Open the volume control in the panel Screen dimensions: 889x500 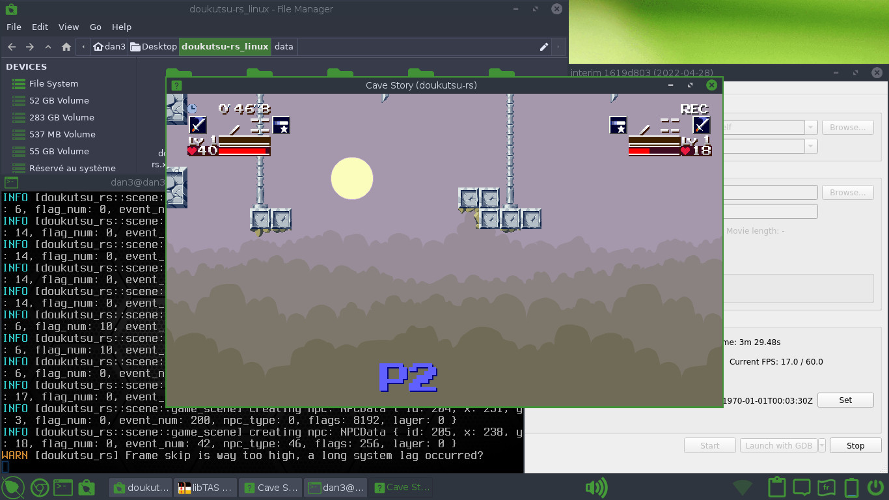pos(596,487)
